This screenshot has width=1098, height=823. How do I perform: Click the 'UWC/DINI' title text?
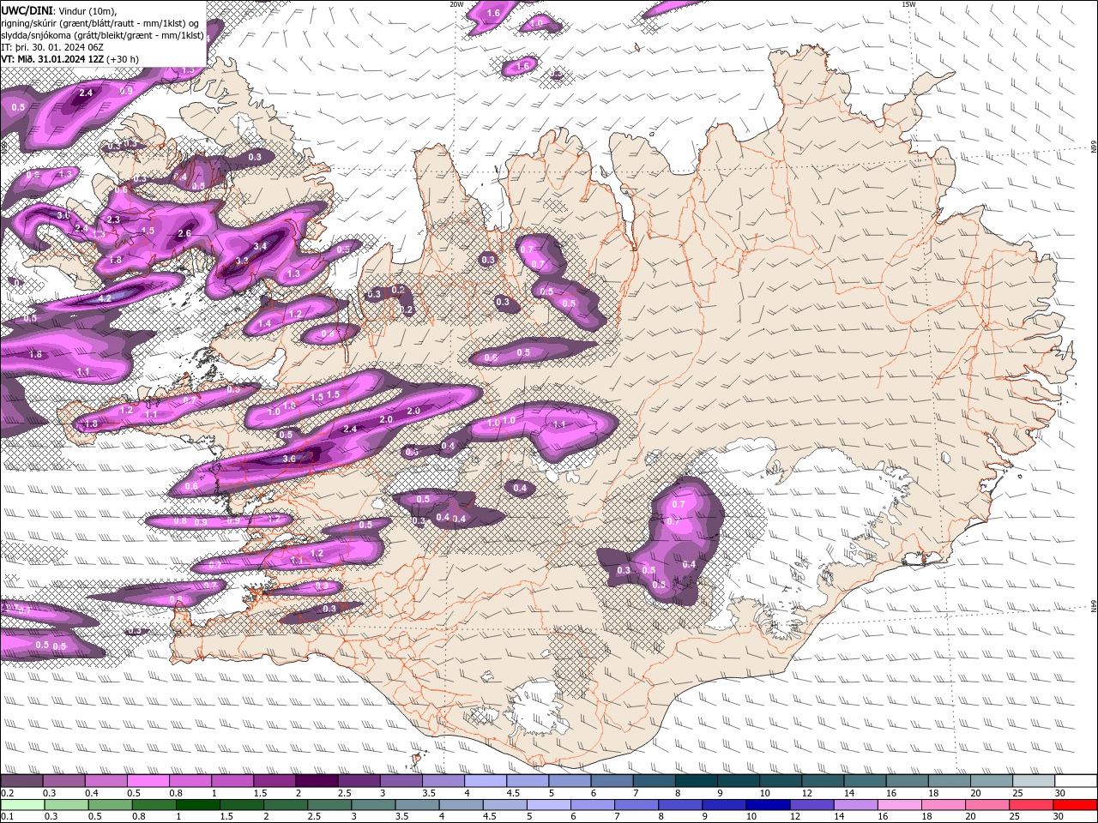pos(28,9)
